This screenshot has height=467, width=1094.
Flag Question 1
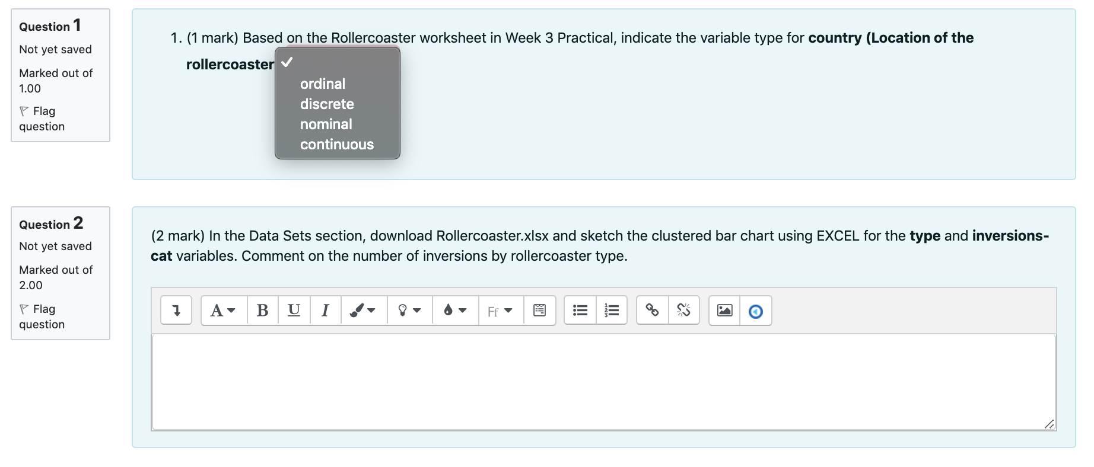pos(42,119)
